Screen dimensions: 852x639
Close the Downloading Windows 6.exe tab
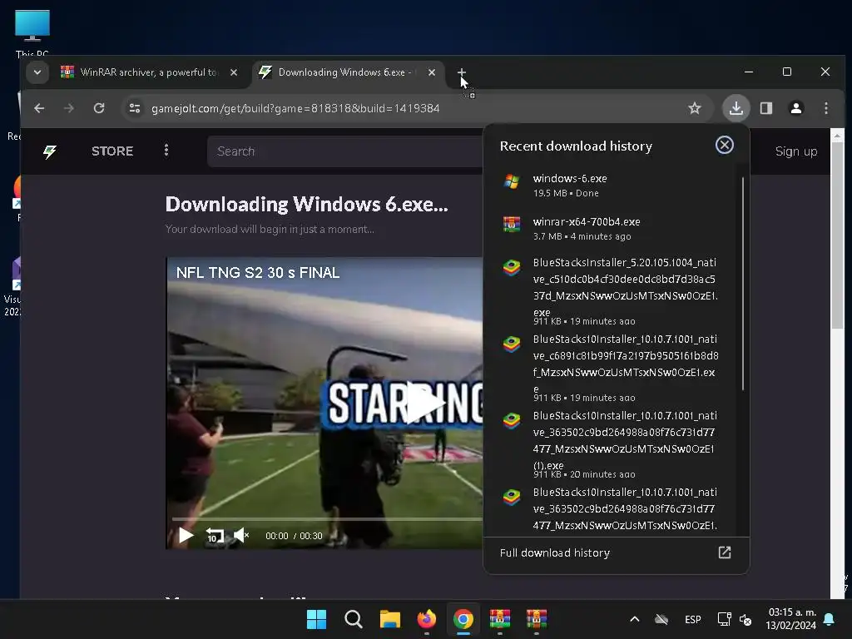click(x=432, y=72)
